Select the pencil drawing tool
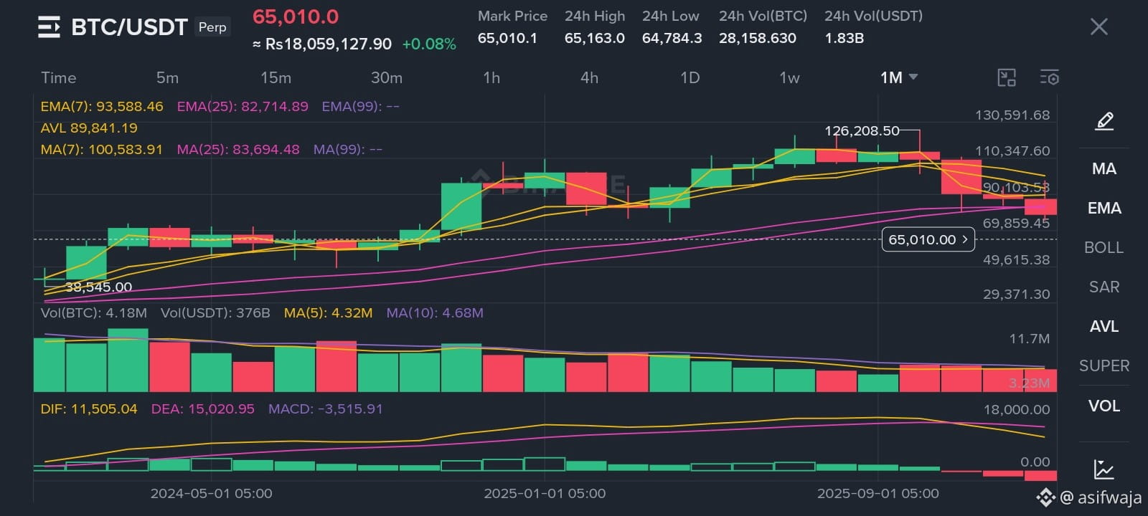 [x=1104, y=120]
